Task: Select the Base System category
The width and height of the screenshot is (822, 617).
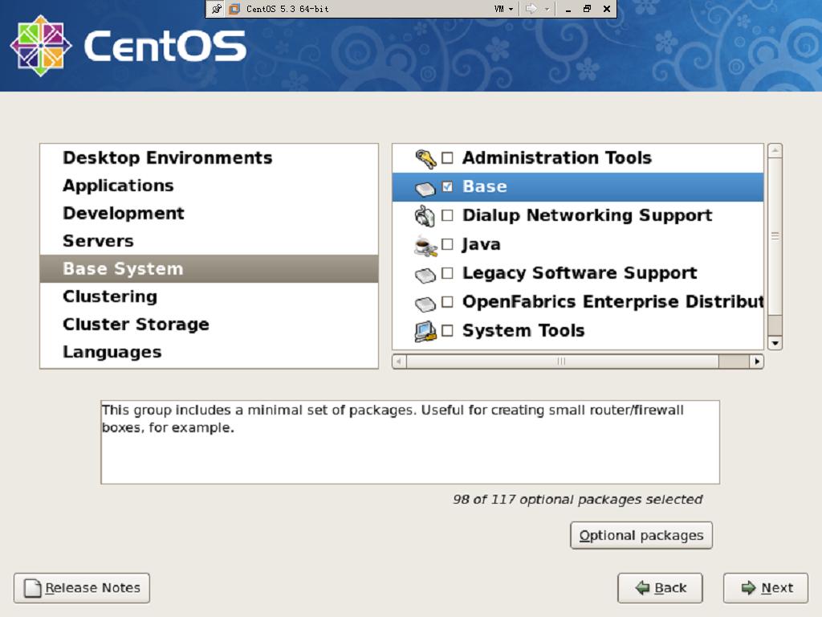Action: pyautogui.click(x=210, y=268)
